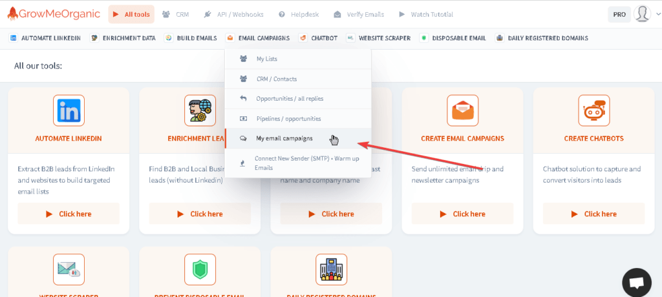Open My email campaigns entry

298,138
